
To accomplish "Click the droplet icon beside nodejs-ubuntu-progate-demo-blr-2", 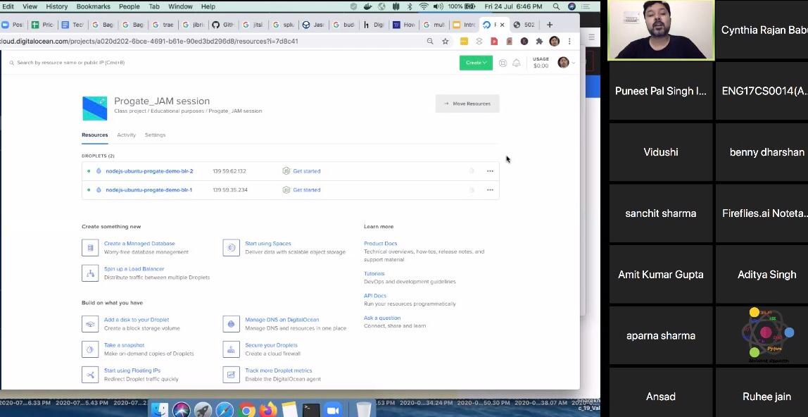I will (97, 170).
